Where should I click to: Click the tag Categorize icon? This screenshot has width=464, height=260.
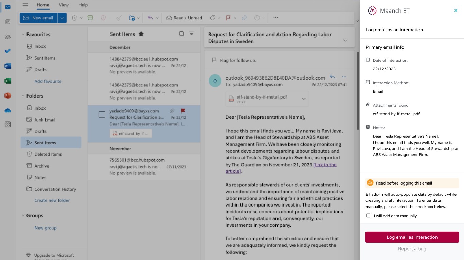coord(213,18)
